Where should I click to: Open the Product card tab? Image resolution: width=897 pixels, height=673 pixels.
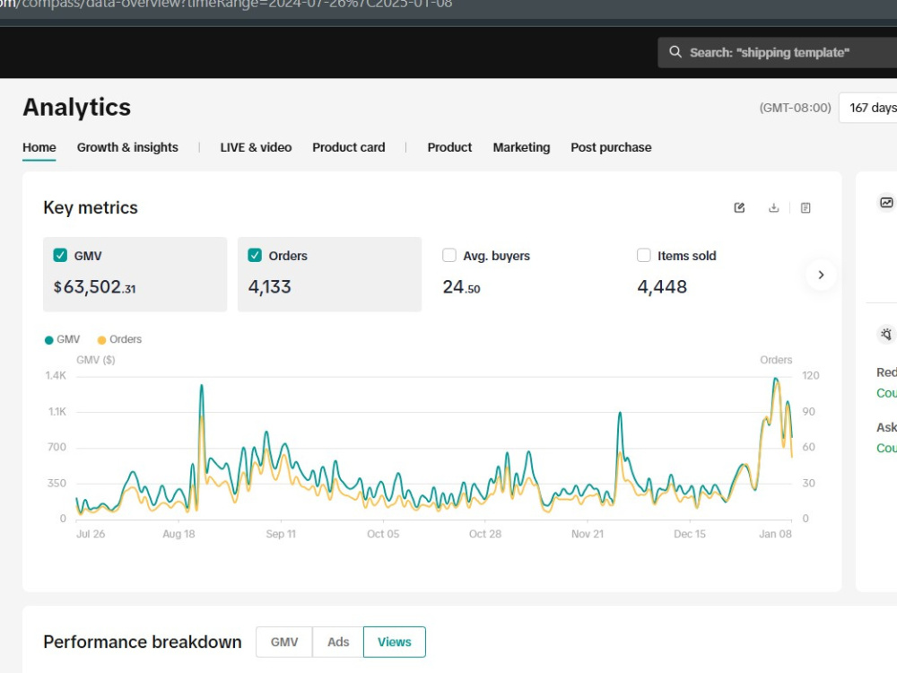[348, 148]
